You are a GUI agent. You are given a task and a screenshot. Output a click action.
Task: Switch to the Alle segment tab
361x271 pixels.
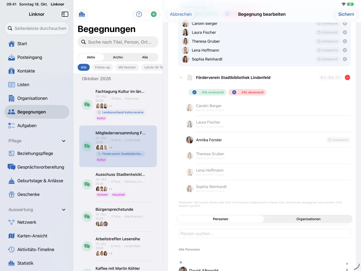pos(145,57)
